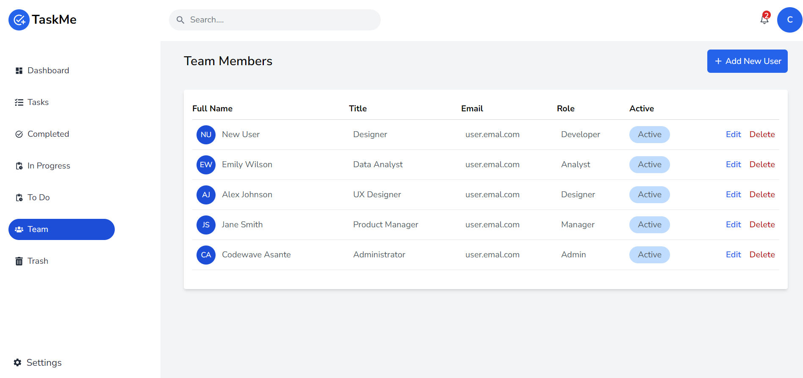Image resolution: width=803 pixels, height=378 pixels.
Task: Toggle Active status for Alex Johnson
Action: click(x=650, y=195)
